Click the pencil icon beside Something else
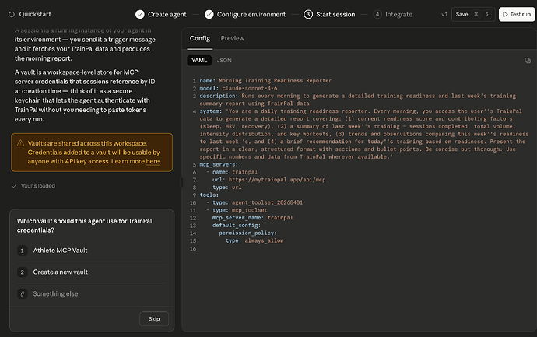537x337 pixels. [23, 293]
